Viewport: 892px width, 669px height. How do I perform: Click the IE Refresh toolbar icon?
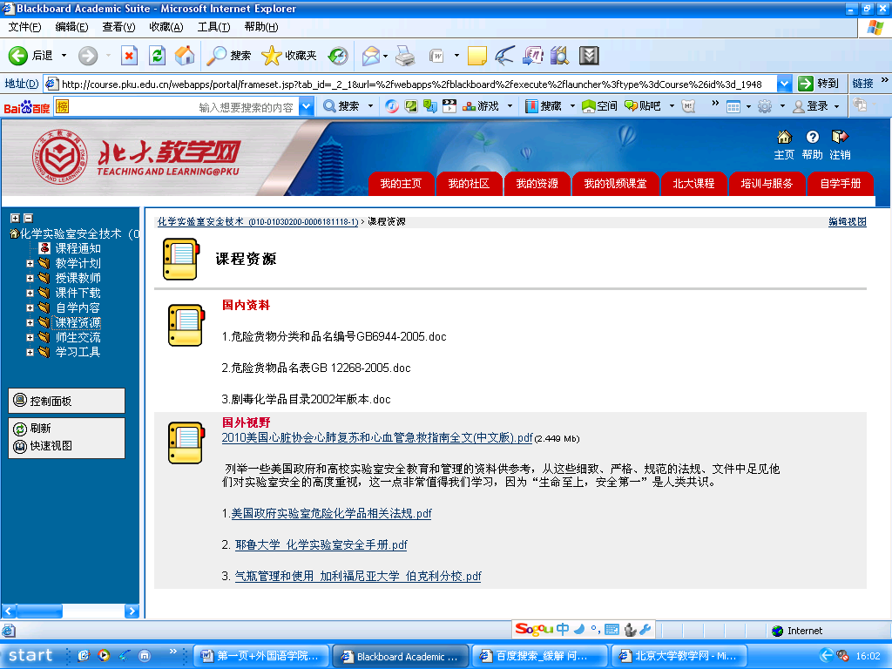tap(157, 56)
